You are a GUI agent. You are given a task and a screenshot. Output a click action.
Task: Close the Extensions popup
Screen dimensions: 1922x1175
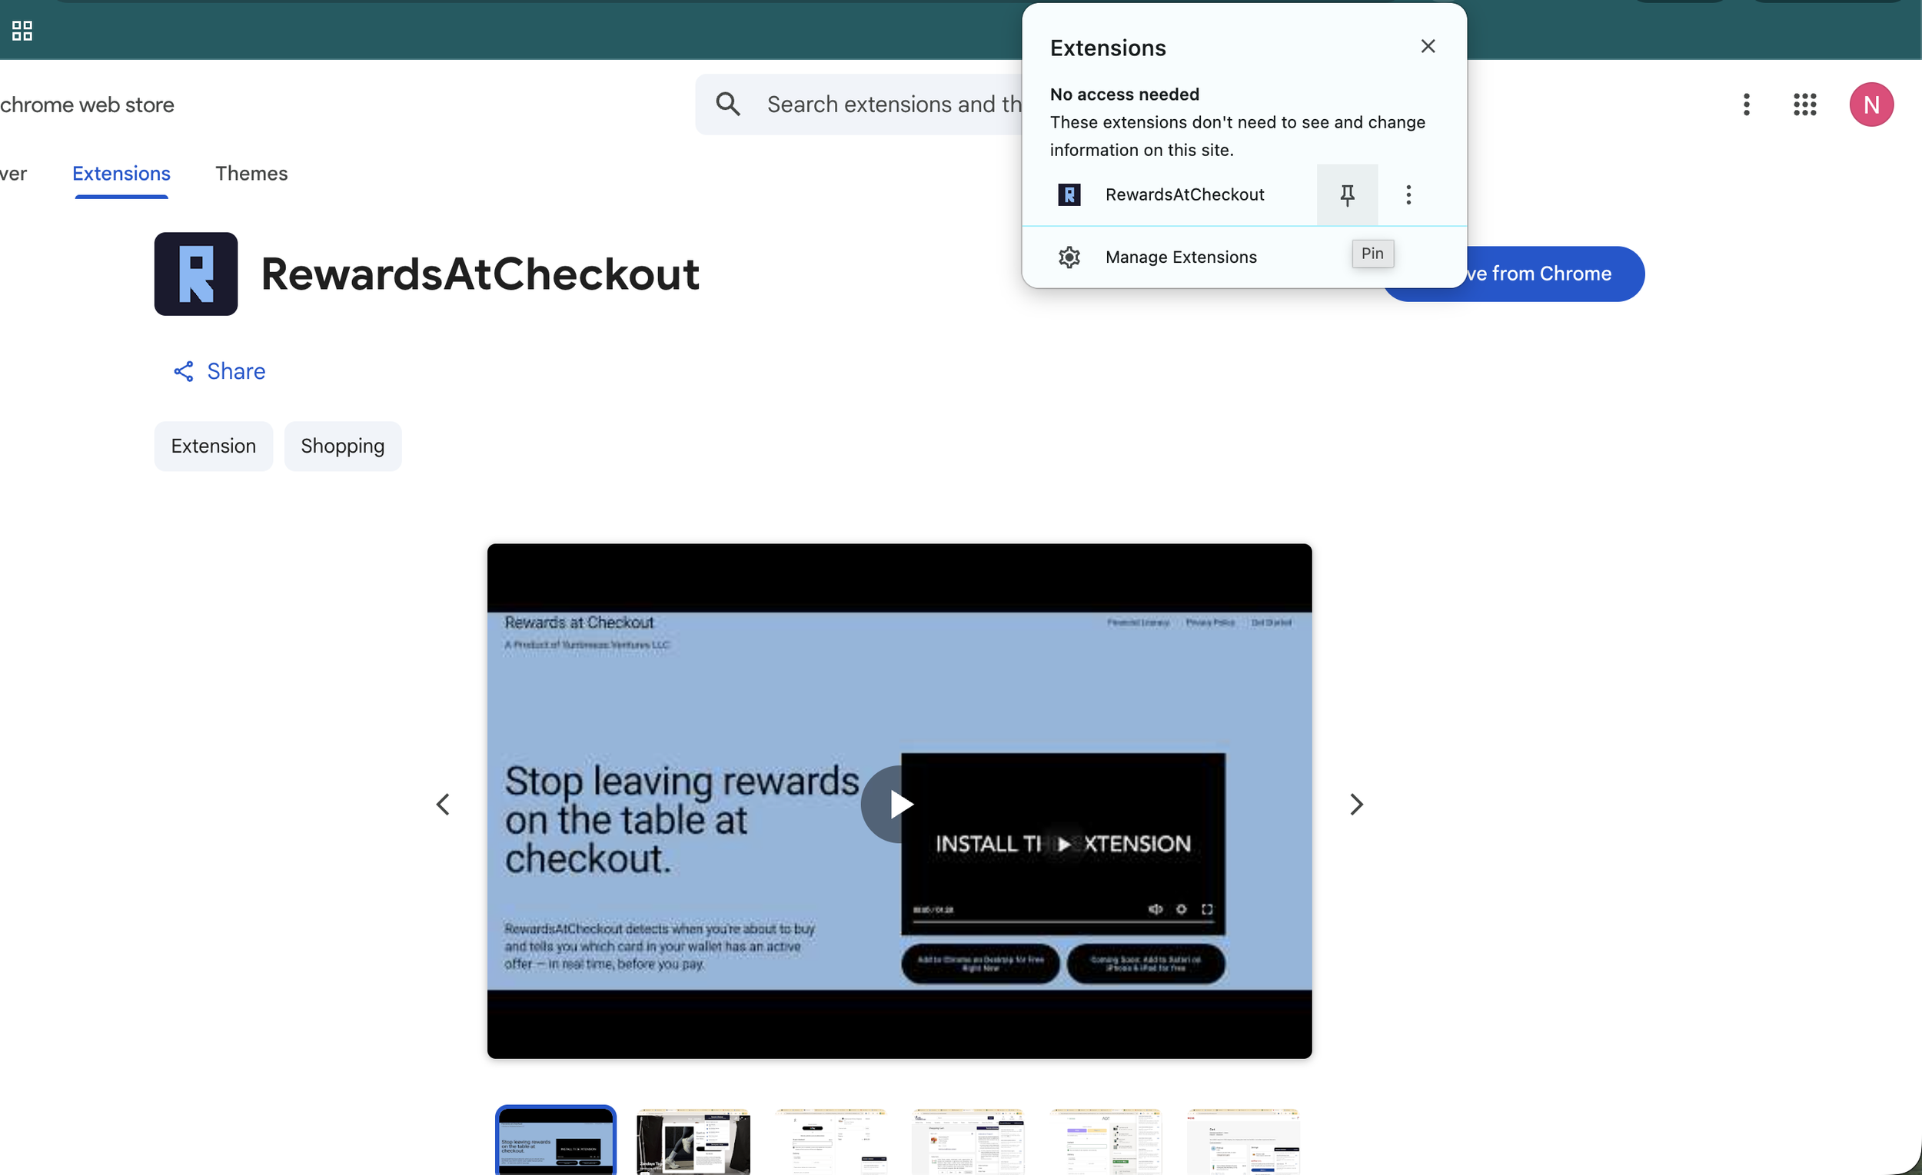[x=1428, y=46]
